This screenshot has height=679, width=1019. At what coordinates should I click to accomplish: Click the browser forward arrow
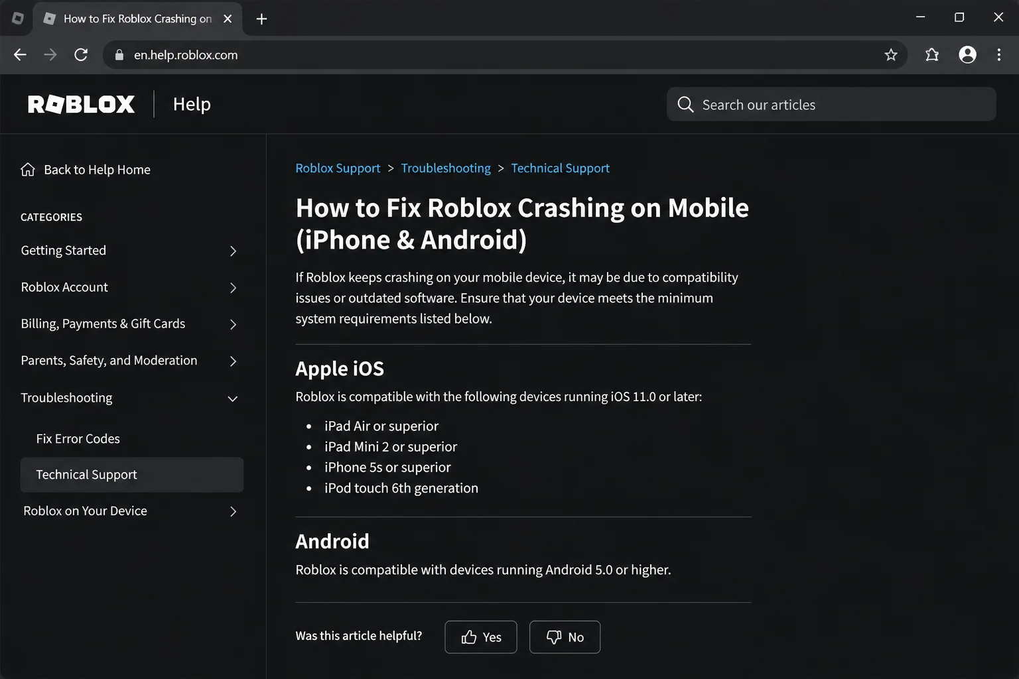[x=50, y=55]
